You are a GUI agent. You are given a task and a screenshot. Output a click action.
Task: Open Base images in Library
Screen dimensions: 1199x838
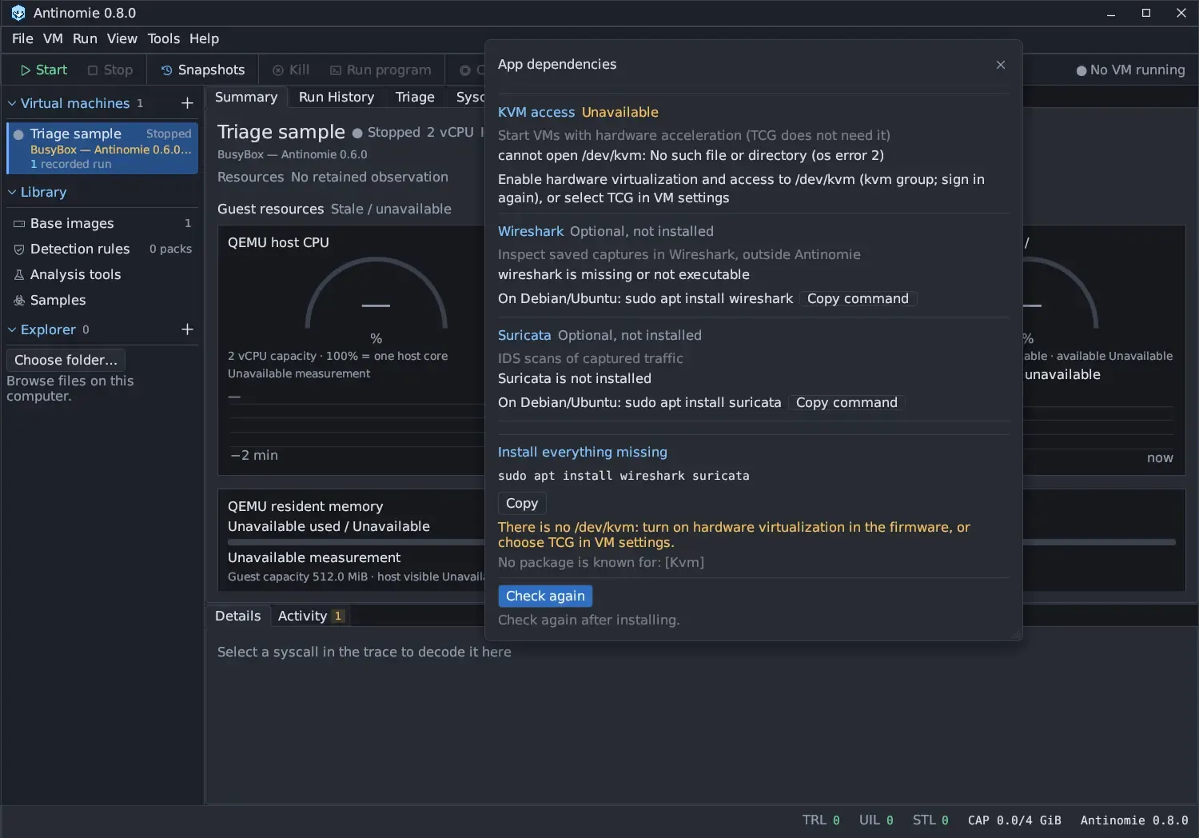pyautogui.click(x=102, y=223)
